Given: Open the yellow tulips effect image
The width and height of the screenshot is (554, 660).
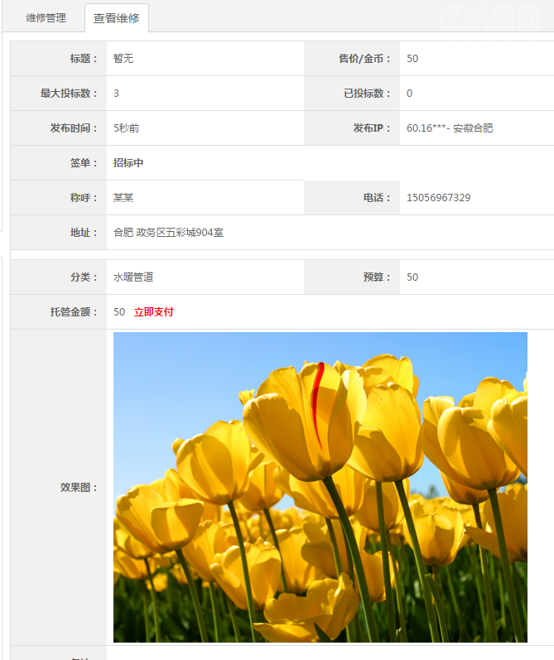Looking at the screenshot, I should coord(320,487).
